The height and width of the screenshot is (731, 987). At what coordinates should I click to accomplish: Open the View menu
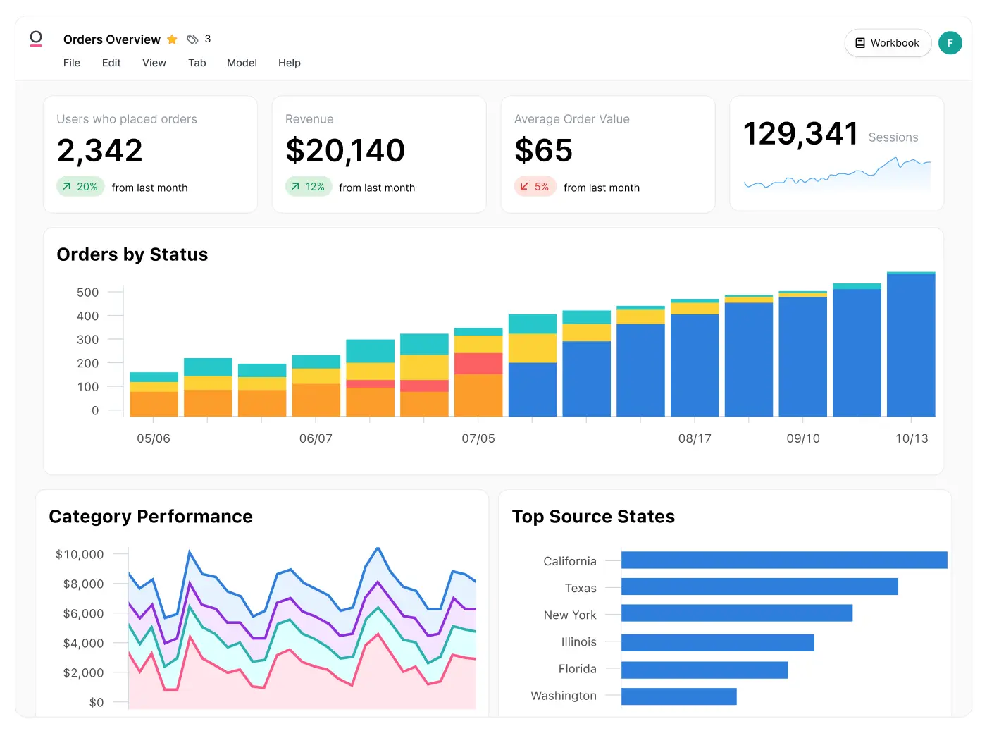pos(154,63)
